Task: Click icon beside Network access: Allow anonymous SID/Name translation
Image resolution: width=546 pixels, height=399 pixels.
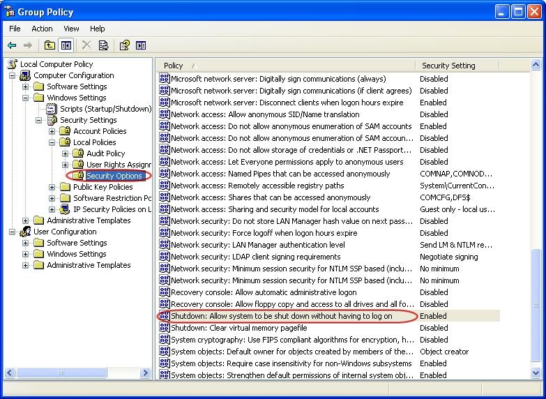Action: pos(165,114)
